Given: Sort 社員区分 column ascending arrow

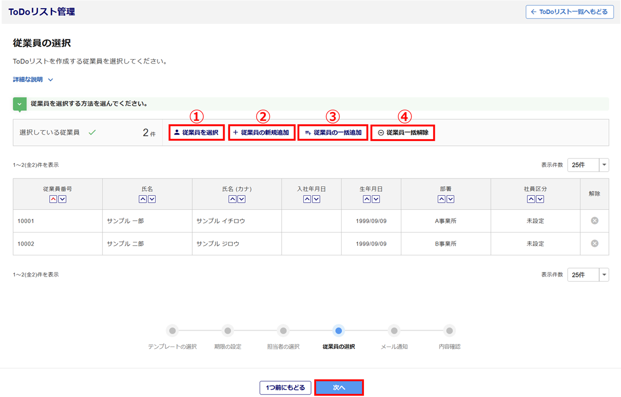Looking at the screenshot, I should [x=531, y=199].
